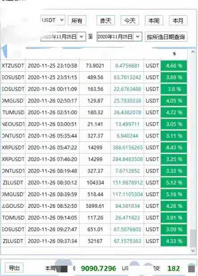Open the start date picker dropdown arrow
Image resolution: width=198 pixels, height=276 pixels.
(x=81, y=37)
